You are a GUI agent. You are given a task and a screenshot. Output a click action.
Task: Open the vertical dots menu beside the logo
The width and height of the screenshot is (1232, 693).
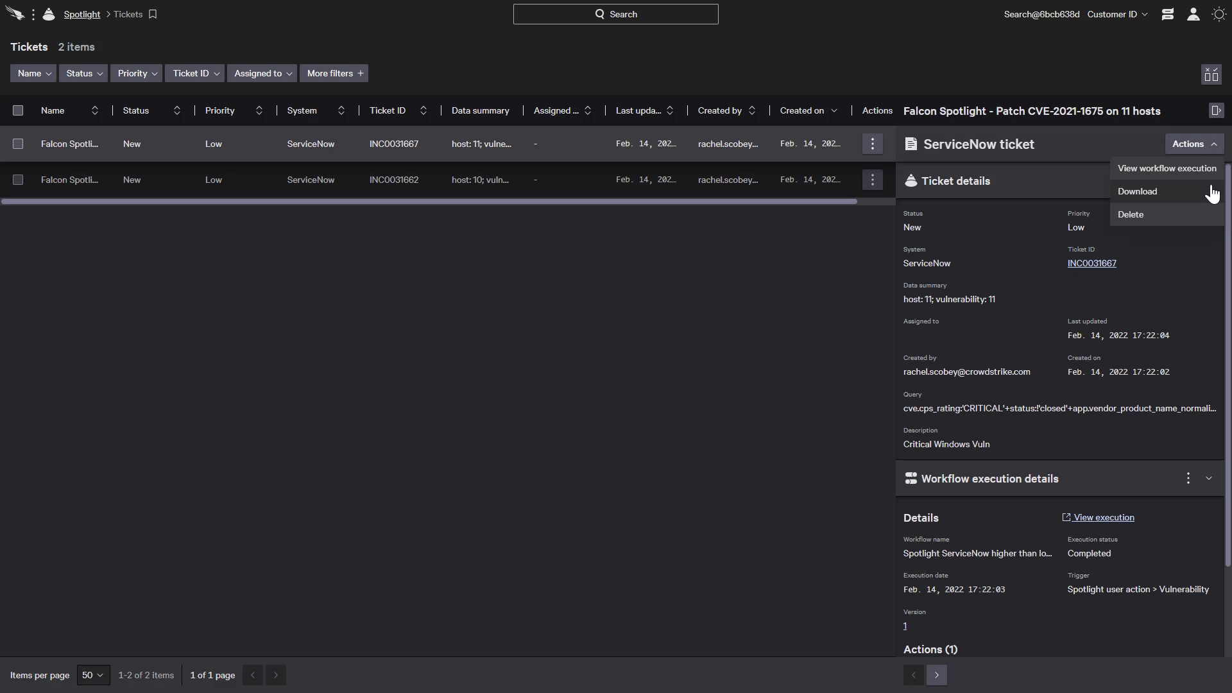33,14
